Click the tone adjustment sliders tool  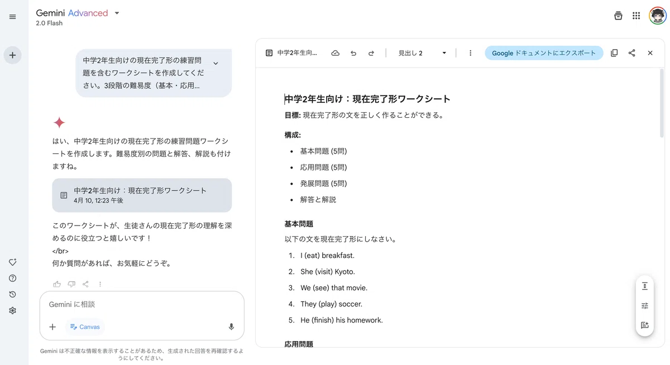645,306
